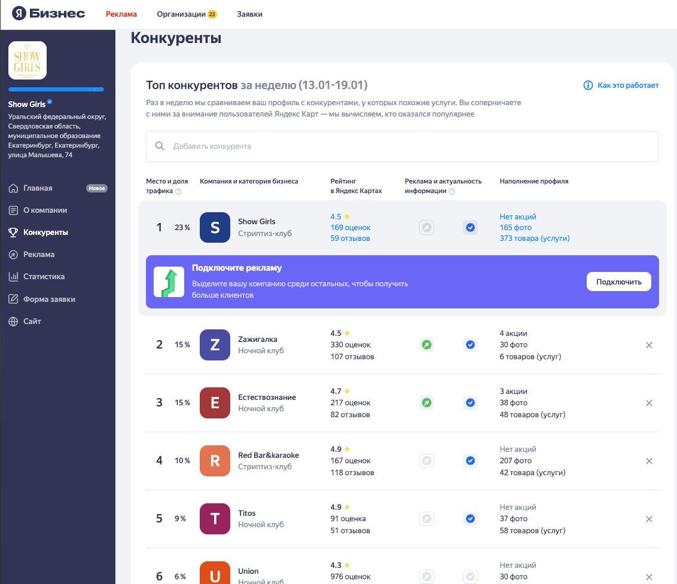Open Реклама section in sidebar
Image resolution: width=677 pixels, height=584 pixels.
pos(39,254)
